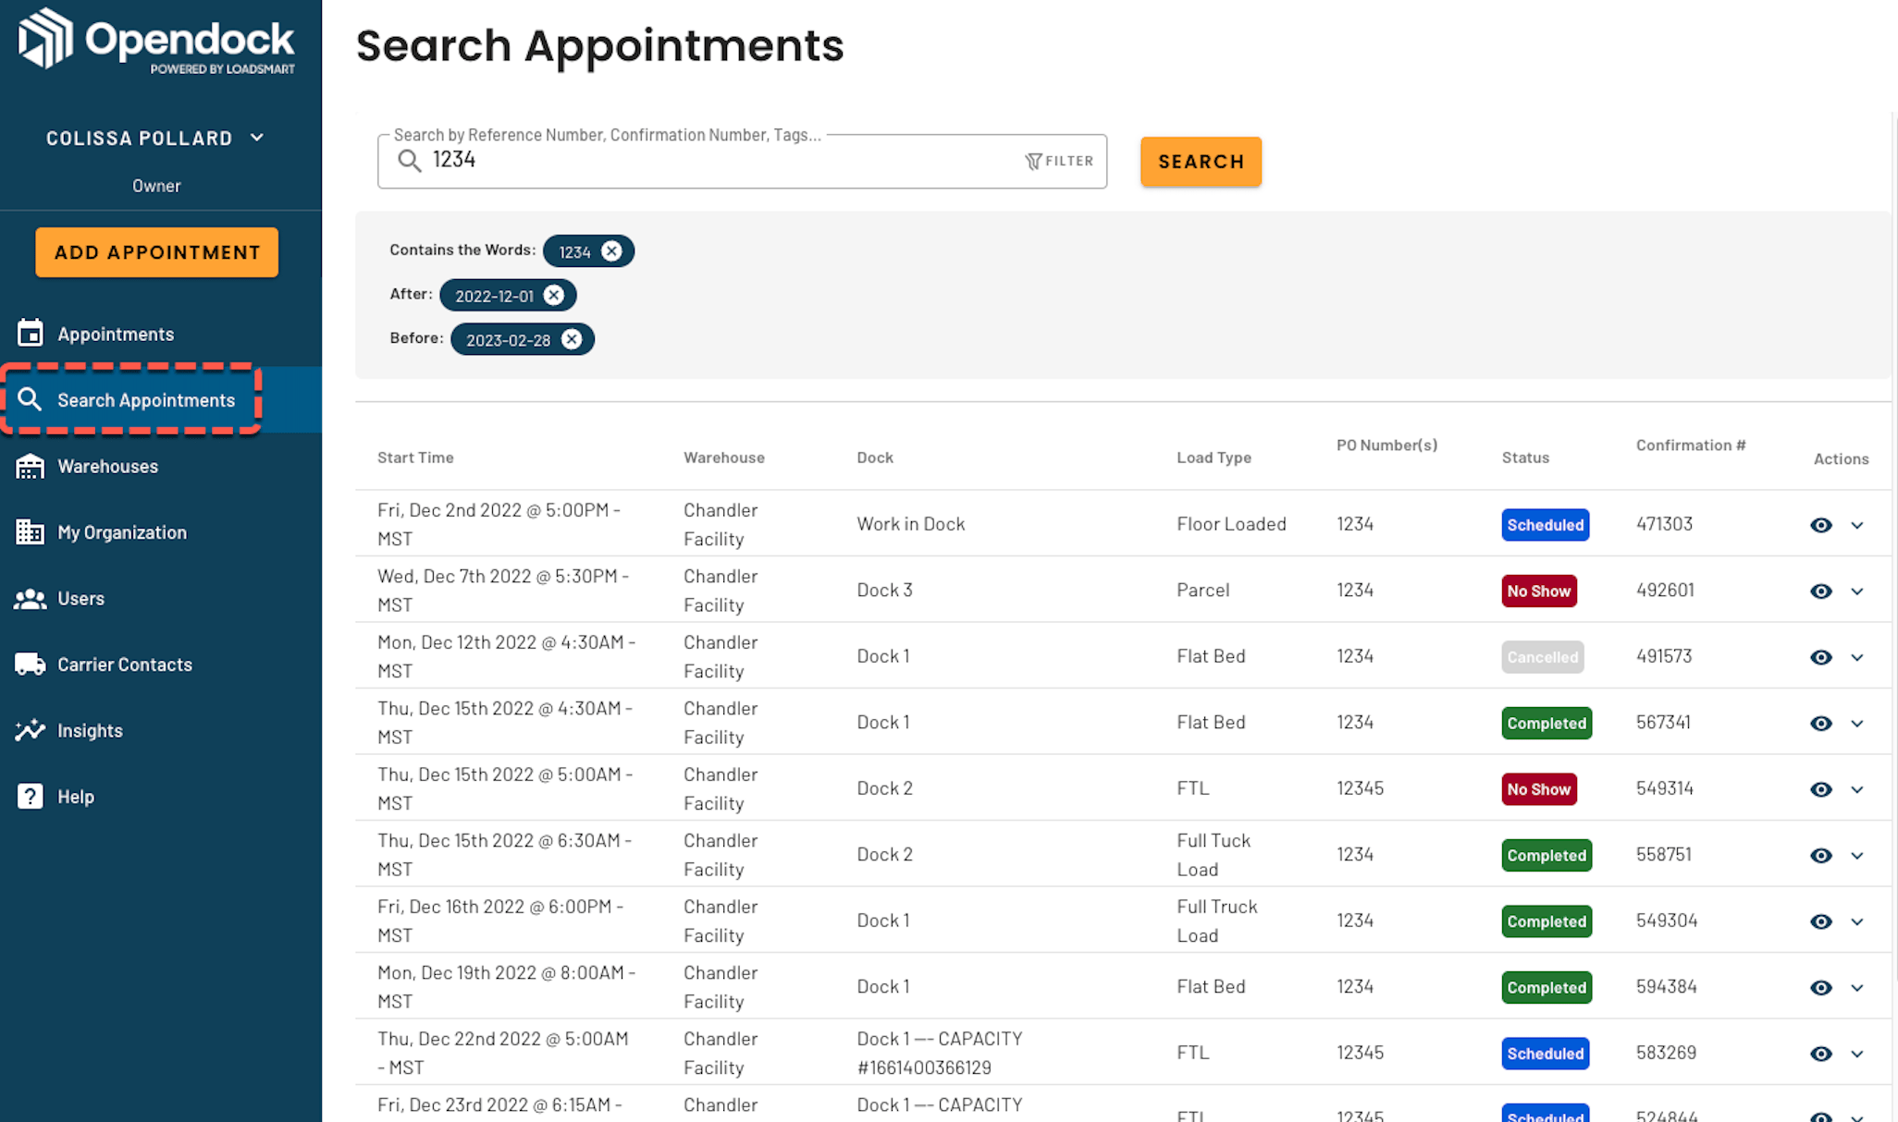The width and height of the screenshot is (1898, 1122).
Task: Click eye icon for confirmation 567341
Action: (1820, 723)
